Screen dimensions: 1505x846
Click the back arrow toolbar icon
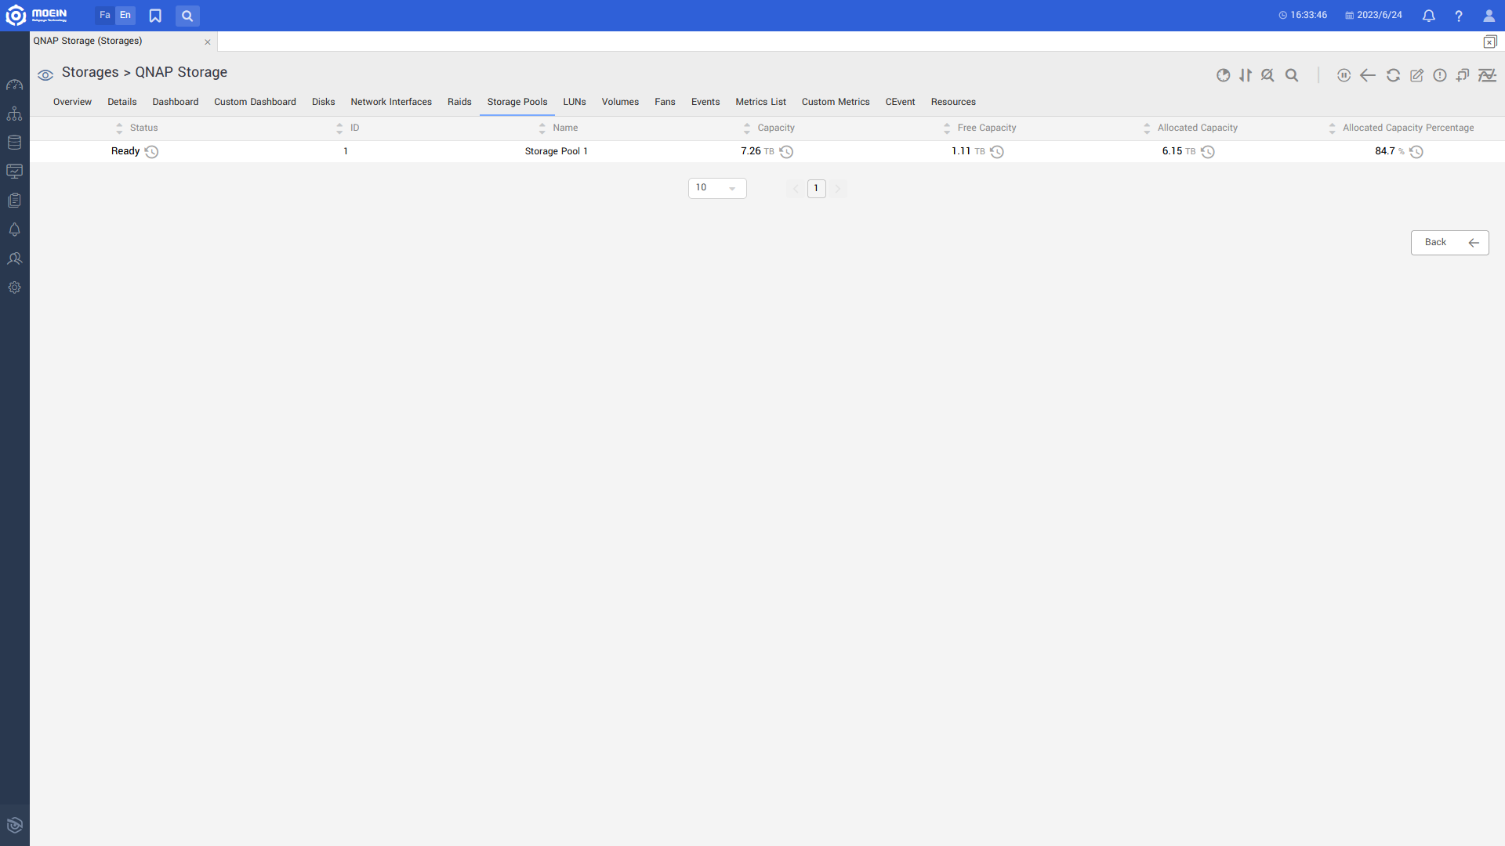point(1368,75)
